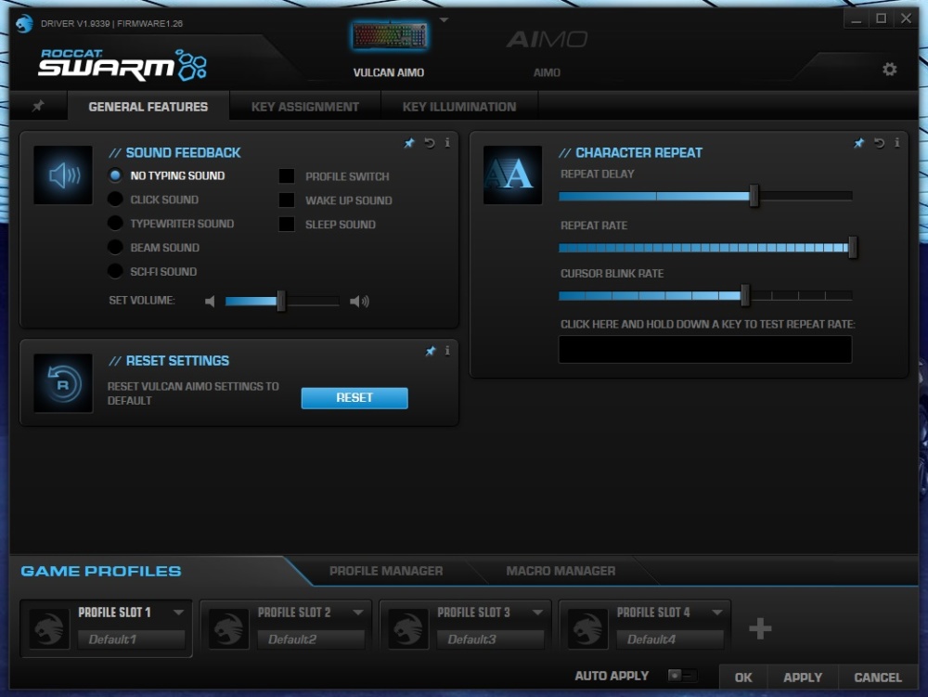The height and width of the screenshot is (697, 928).
Task: Click the Default3 profile name field
Action: 491,639
